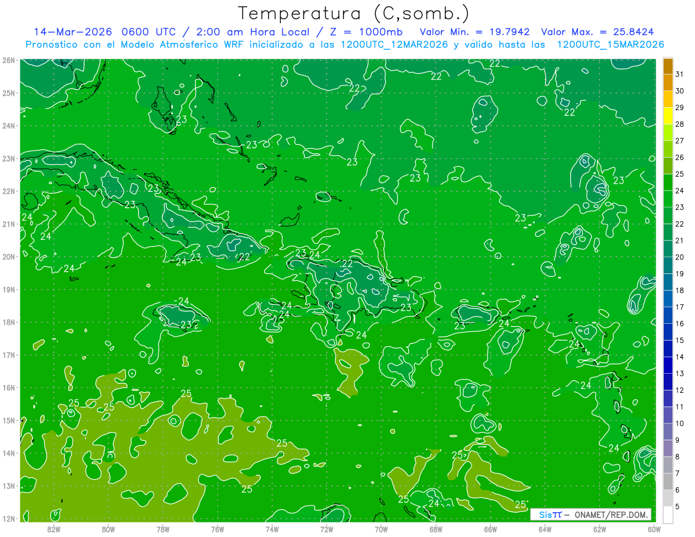Click colorbar legend value 10
This screenshot has height=537, width=695.
pyautogui.click(x=679, y=423)
